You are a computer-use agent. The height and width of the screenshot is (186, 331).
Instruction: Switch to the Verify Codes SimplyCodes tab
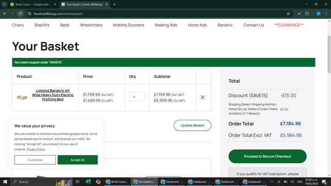coord(32,5)
